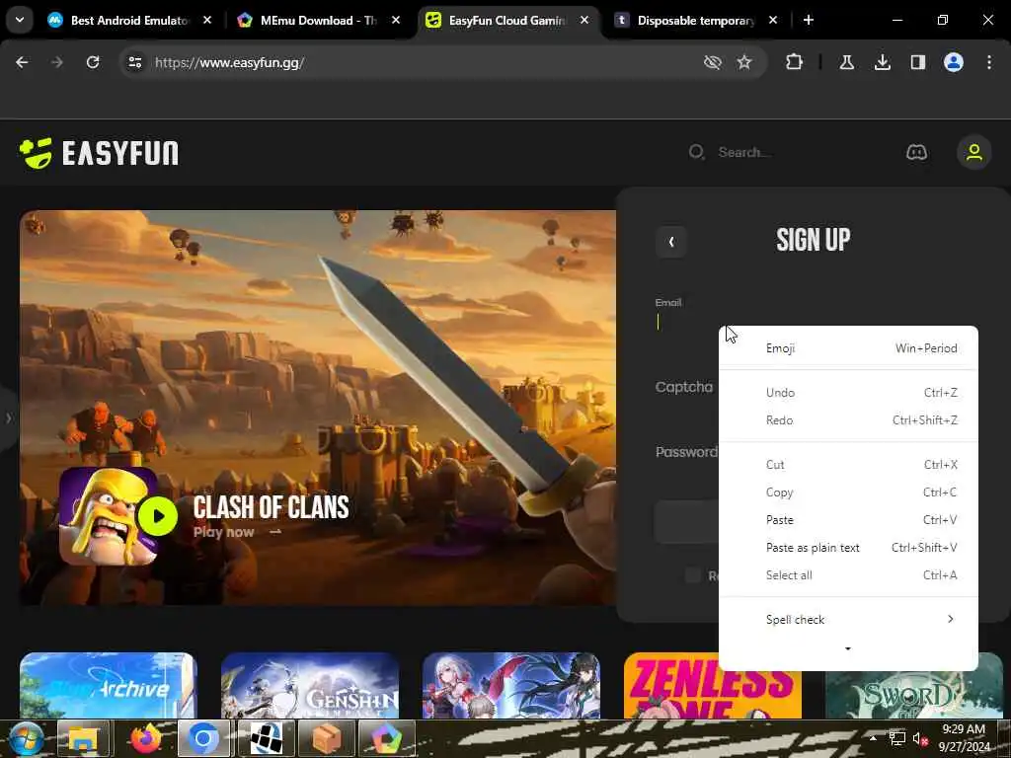Click the Chromium taskbar icon
Image resolution: width=1011 pixels, height=758 pixels.
203,738
